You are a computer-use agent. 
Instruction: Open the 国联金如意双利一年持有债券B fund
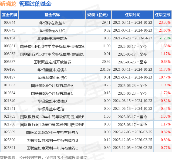click(52, 140)
